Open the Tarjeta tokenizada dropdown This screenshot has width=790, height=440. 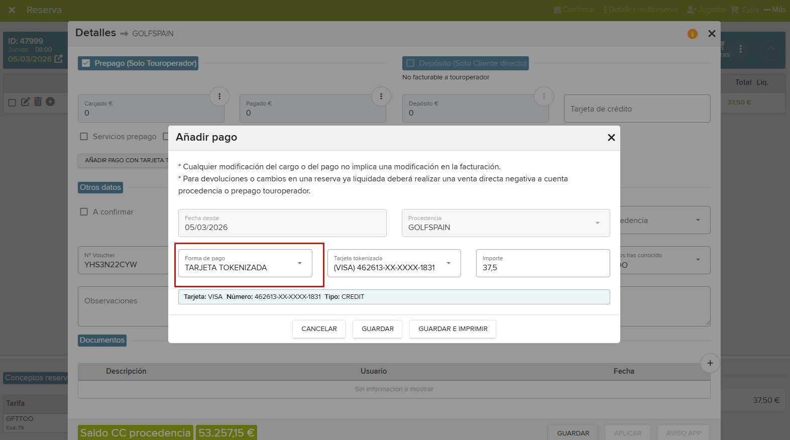[394, 263]
